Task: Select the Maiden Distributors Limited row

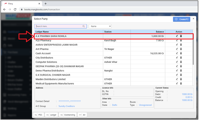Action: point(113,79)
